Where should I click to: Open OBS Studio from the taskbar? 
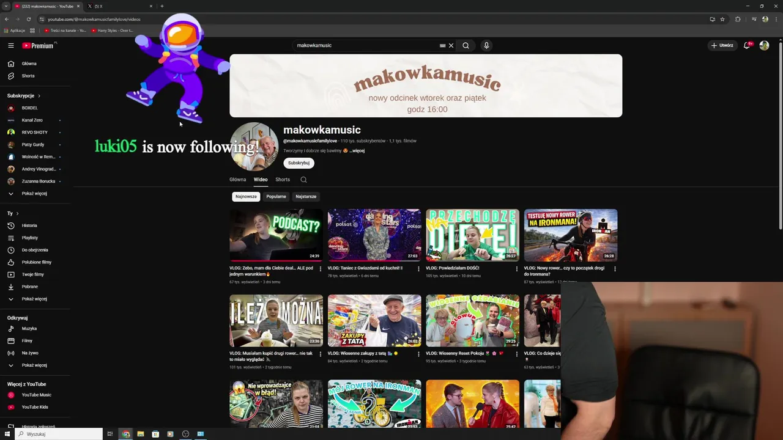click(185, 434)
